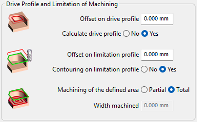Click the defined area machining illustration icon
This screenshot has height=122, width=197.
(19, 98)
